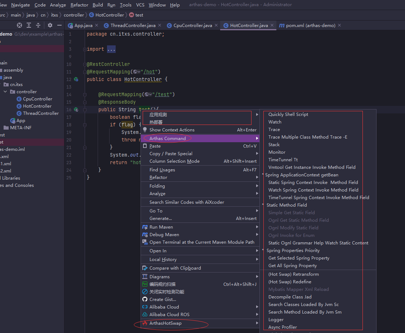Open the Build menu
Screen dimensions: 405x333
(98, 5)
